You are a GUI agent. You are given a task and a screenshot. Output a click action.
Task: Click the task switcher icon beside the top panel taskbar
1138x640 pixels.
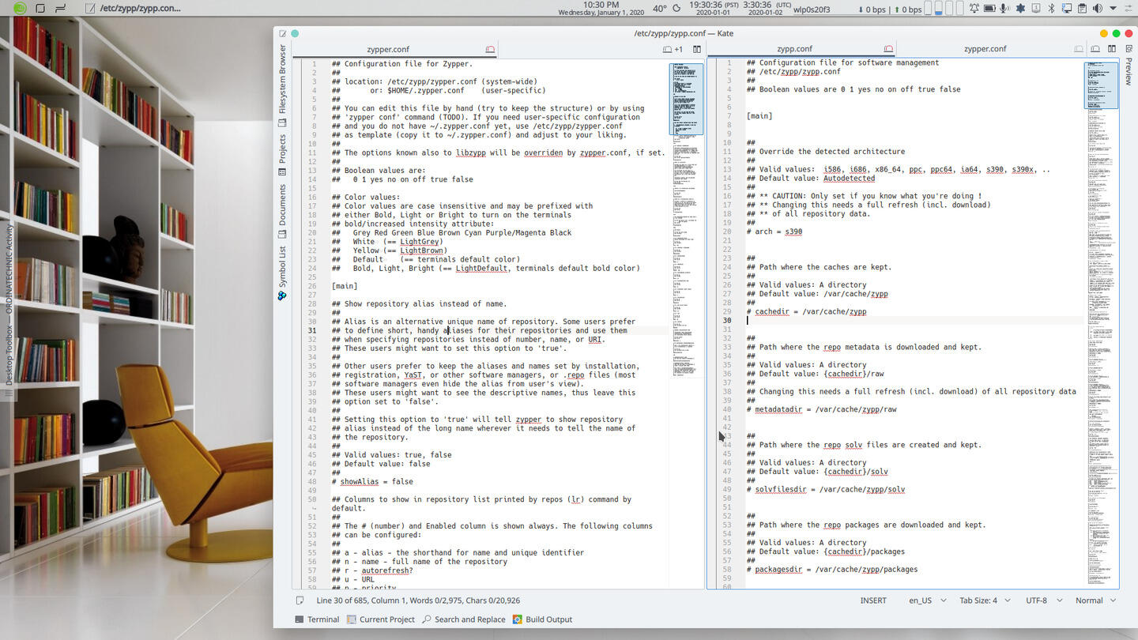click(x=60, y=8)
